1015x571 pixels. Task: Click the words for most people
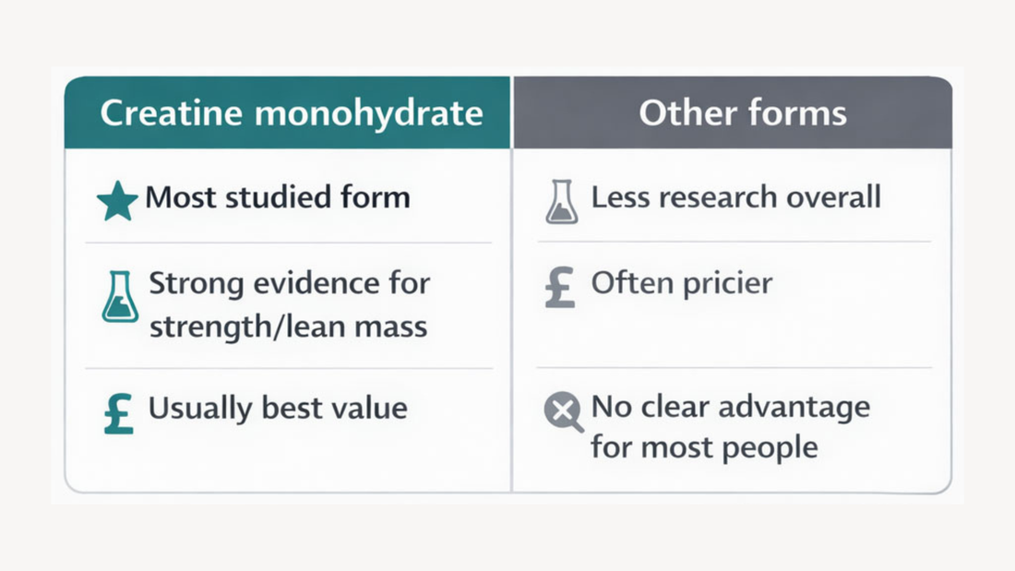coord(704,447)
